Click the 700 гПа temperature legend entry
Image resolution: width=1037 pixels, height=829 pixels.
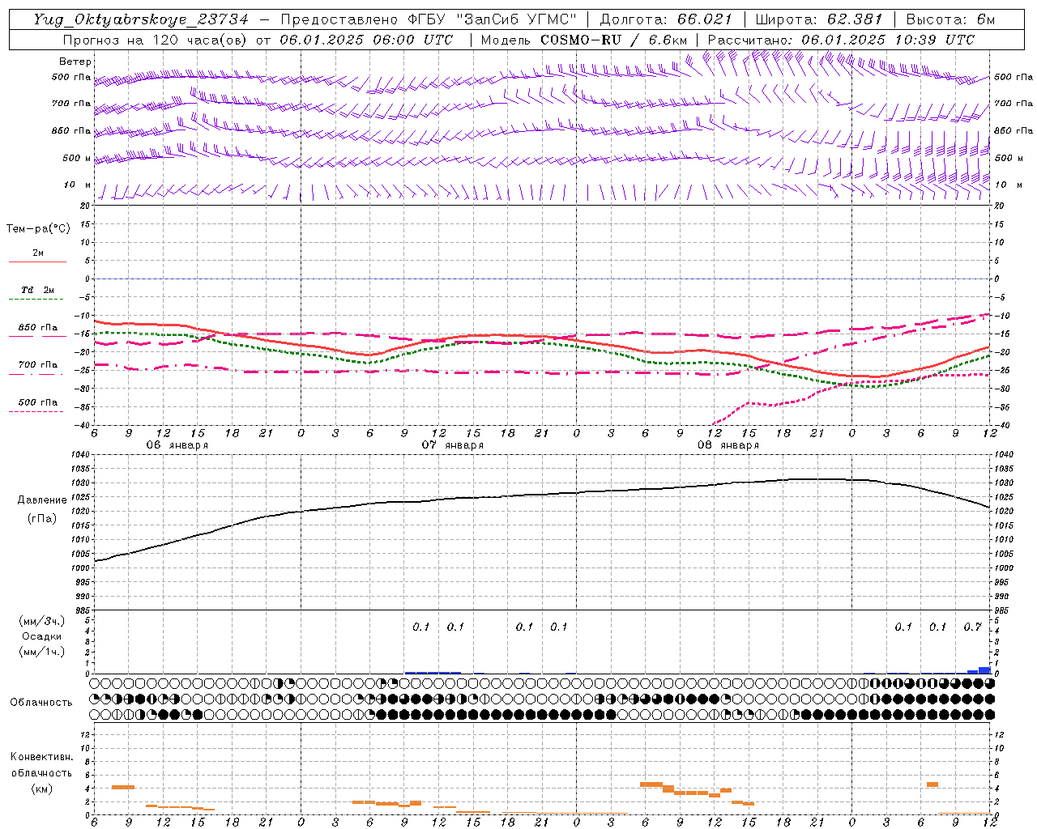click(38, 365)
